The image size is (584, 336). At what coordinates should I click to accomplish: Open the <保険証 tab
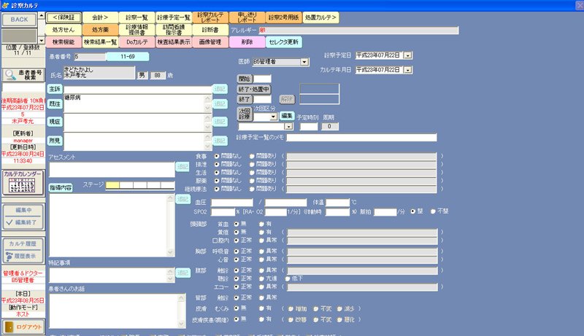point(64,17)
